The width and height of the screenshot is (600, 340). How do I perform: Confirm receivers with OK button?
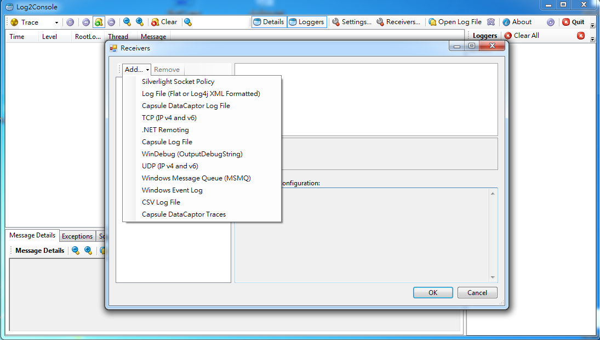(x=432, y=292)
